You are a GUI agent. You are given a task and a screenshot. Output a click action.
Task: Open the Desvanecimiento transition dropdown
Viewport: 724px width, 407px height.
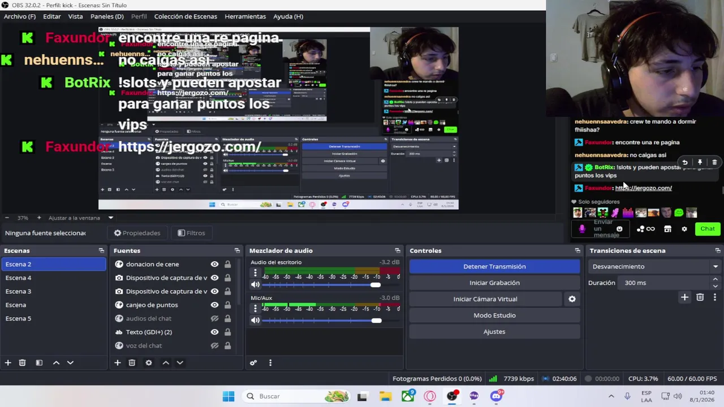654,266
